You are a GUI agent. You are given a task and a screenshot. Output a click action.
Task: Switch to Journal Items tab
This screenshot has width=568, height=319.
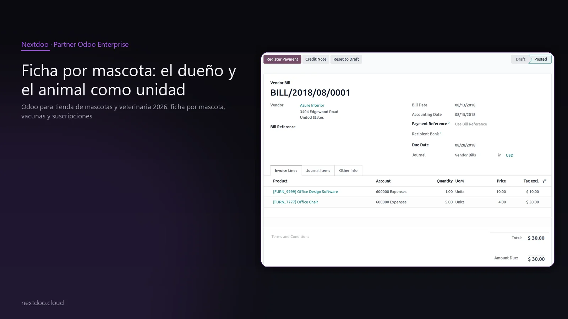tap(318, 170)
